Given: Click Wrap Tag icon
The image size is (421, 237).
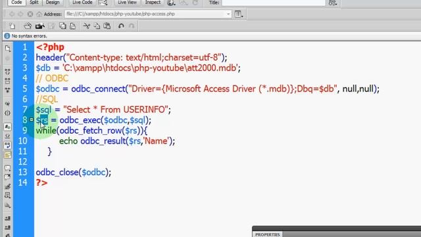Looking at the screenshot, I should tap(7, 186).
